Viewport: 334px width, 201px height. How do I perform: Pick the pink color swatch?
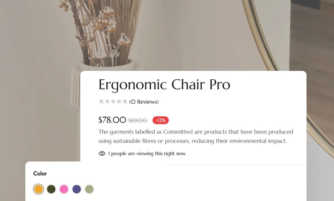coord(64,189)
